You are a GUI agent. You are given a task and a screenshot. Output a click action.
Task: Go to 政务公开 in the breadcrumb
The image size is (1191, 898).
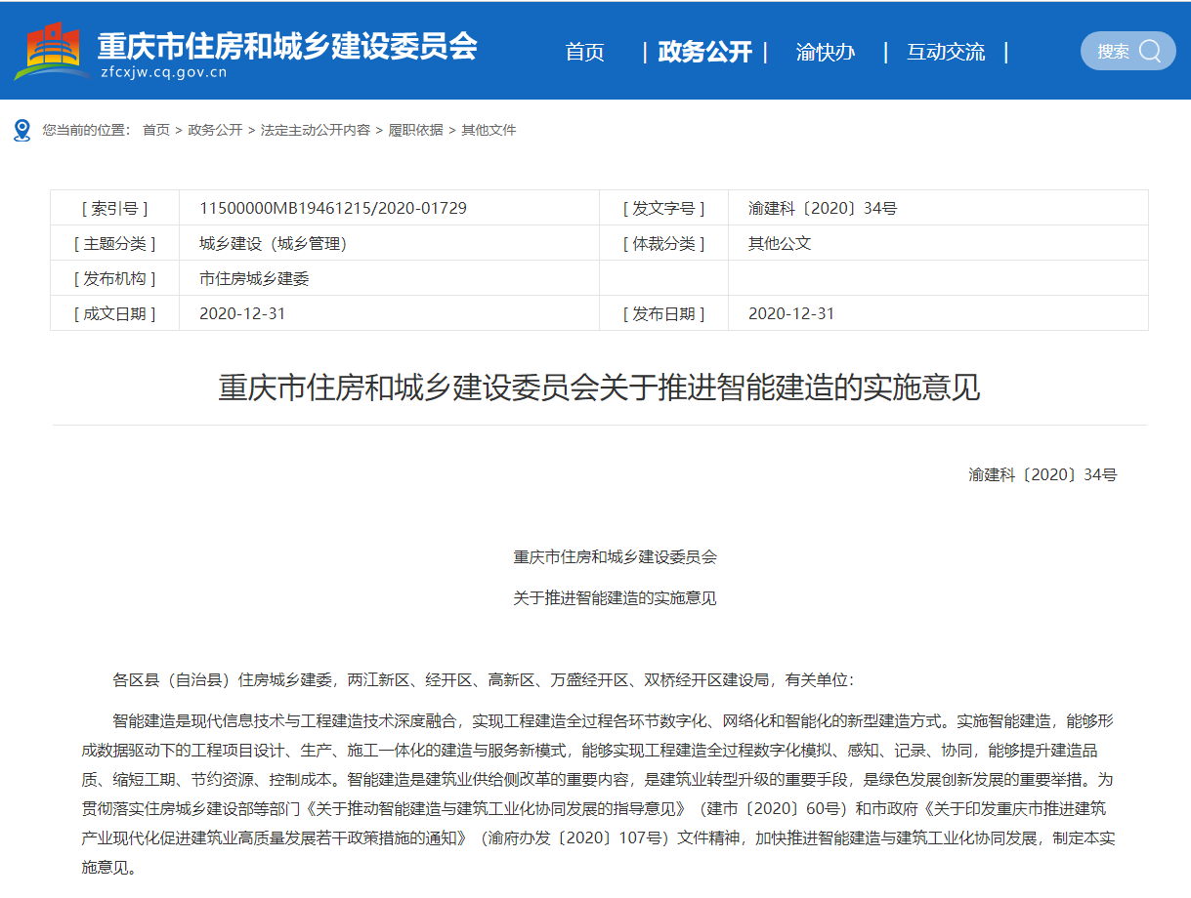pyautogui.click(x=215, y=130)
